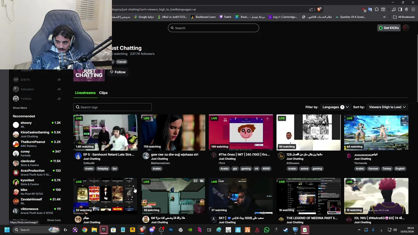
Task: Open clavicular recommended channel
Action: coord(37,163)
